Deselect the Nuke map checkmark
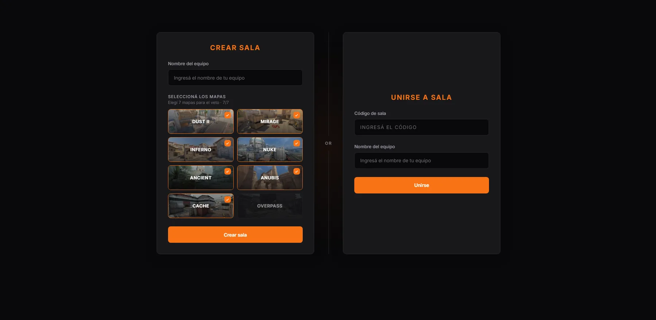 pyautogui.click(x=297, y=143)
